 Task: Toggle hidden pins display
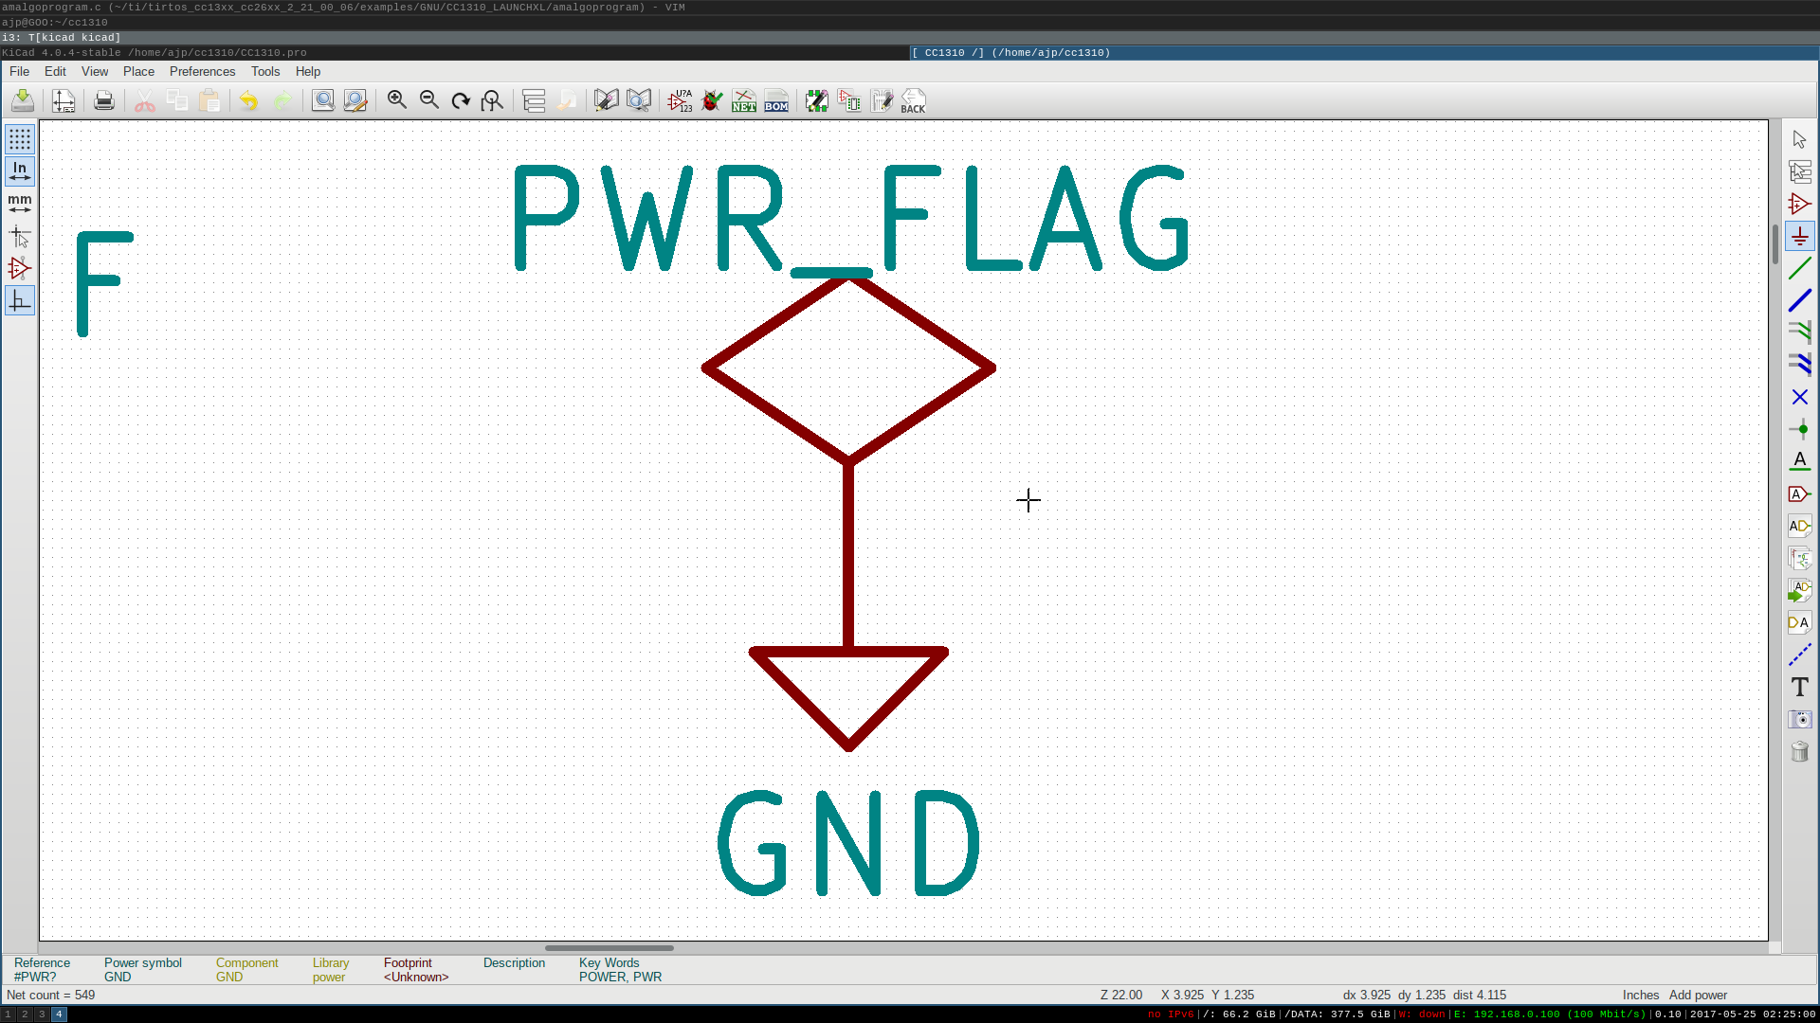tap(20, 268)
